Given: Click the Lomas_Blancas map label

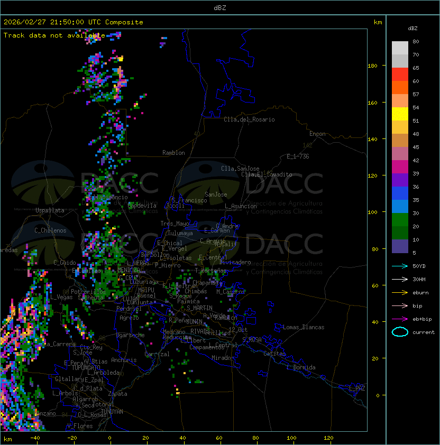Looking at the screenshot, I should pos(304,327).
